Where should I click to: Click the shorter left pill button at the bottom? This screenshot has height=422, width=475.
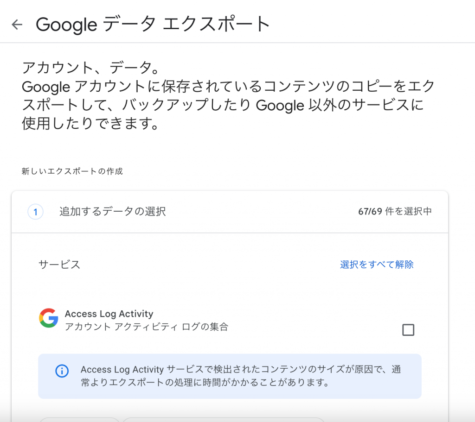coord(80,420)
